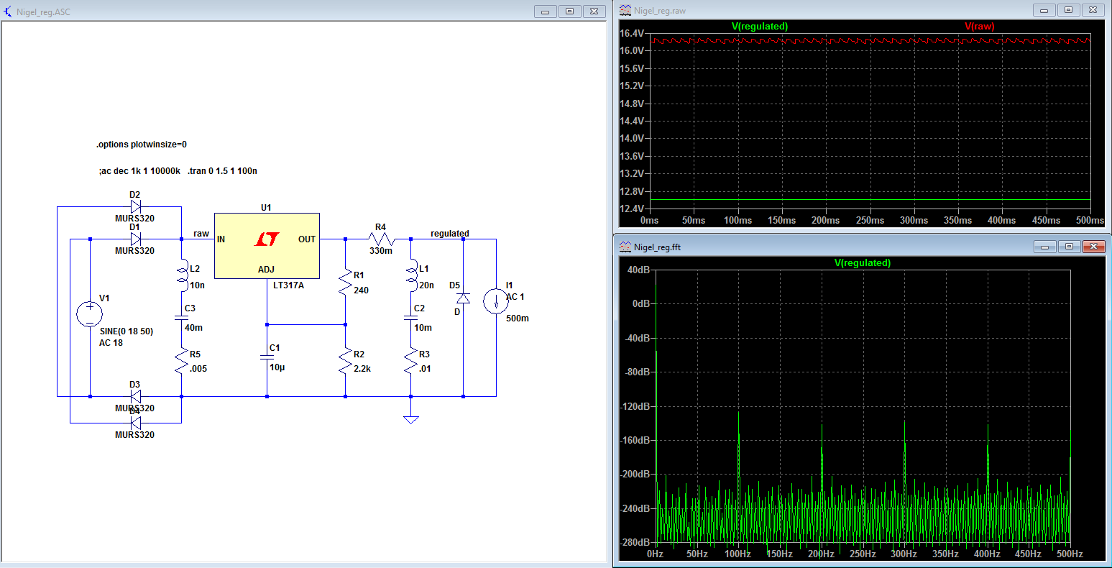Select capacitor C1 symbol
The image size is (1112, 568).
click(267, 357)
